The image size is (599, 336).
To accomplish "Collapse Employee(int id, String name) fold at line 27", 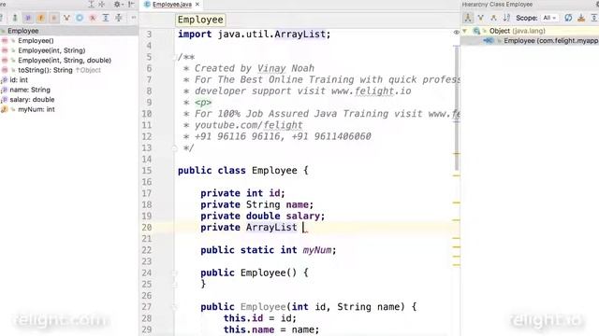I will pos(175,307).
